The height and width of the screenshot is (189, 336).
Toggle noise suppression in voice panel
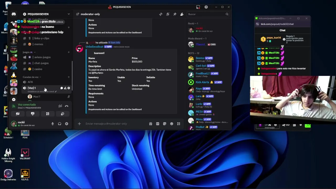60,106
